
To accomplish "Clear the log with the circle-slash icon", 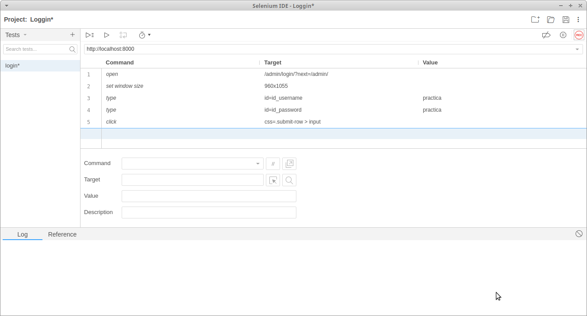I will click(x=579, y=234).
